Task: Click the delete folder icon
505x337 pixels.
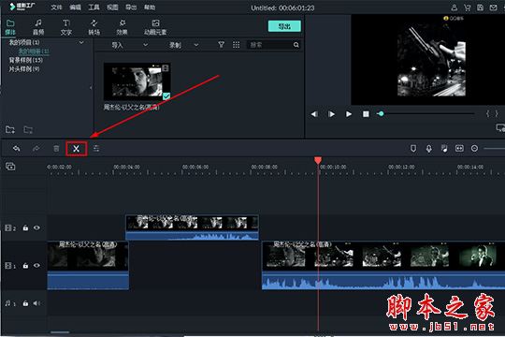Action: coord(28,129)
